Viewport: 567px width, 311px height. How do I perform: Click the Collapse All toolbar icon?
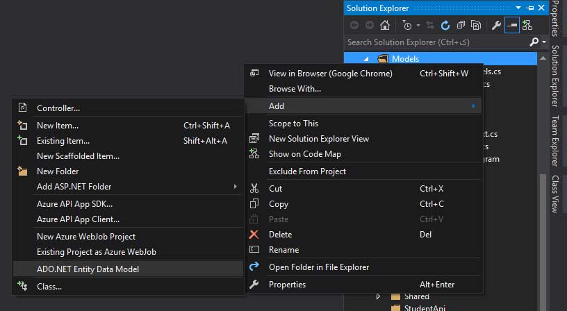click(460, 25)
